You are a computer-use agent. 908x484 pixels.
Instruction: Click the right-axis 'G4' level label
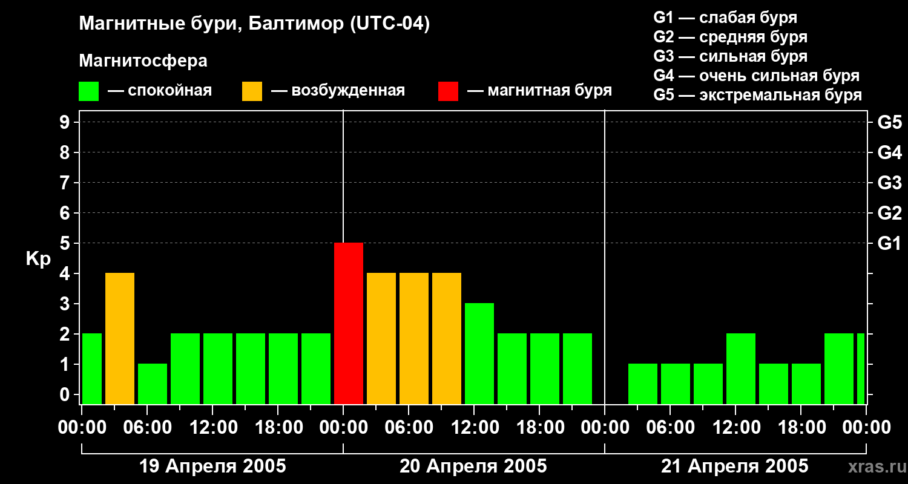(x=889, y=152)
